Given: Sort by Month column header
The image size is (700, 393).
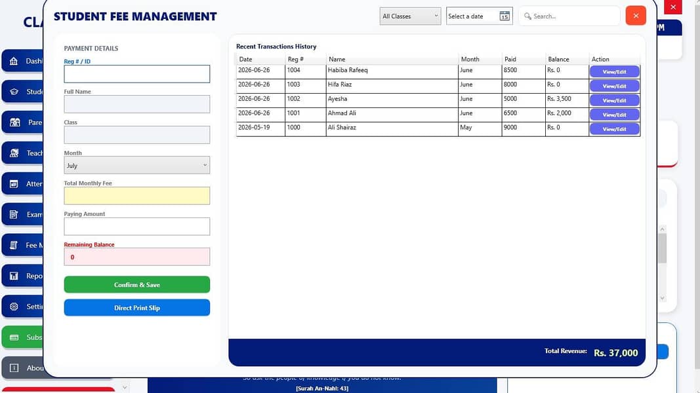Looking at the screenshot, I should [x=480, y=59].
